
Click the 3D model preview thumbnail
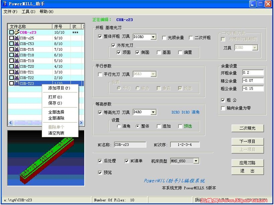46,158
